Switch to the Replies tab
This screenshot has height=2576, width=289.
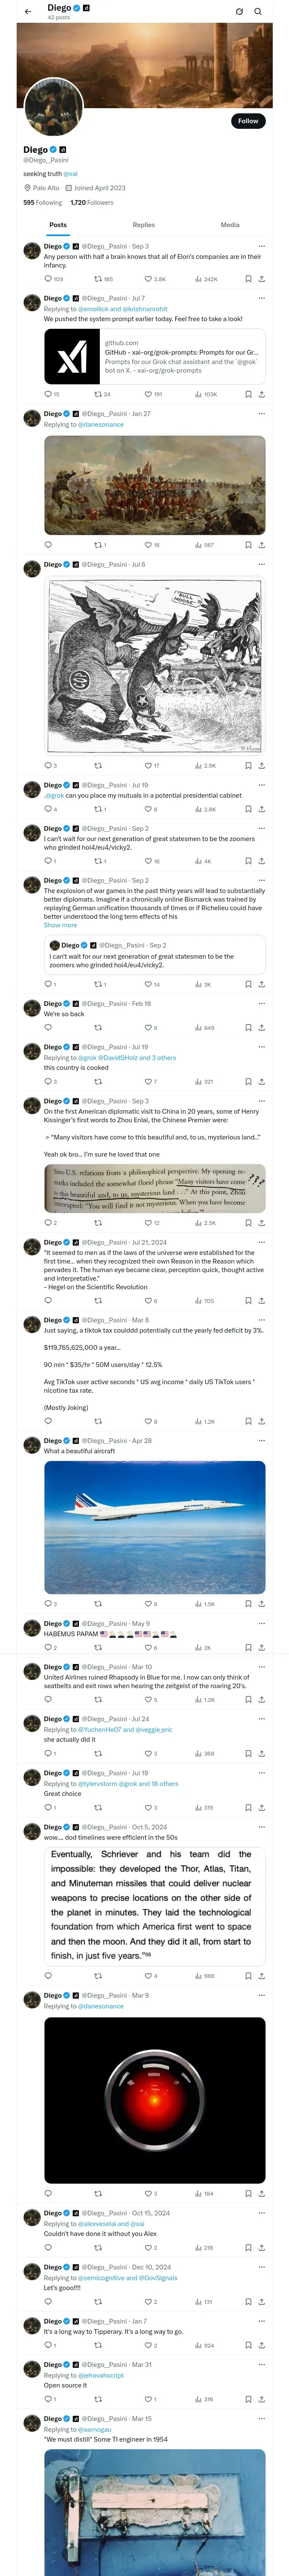coord(143,225)
